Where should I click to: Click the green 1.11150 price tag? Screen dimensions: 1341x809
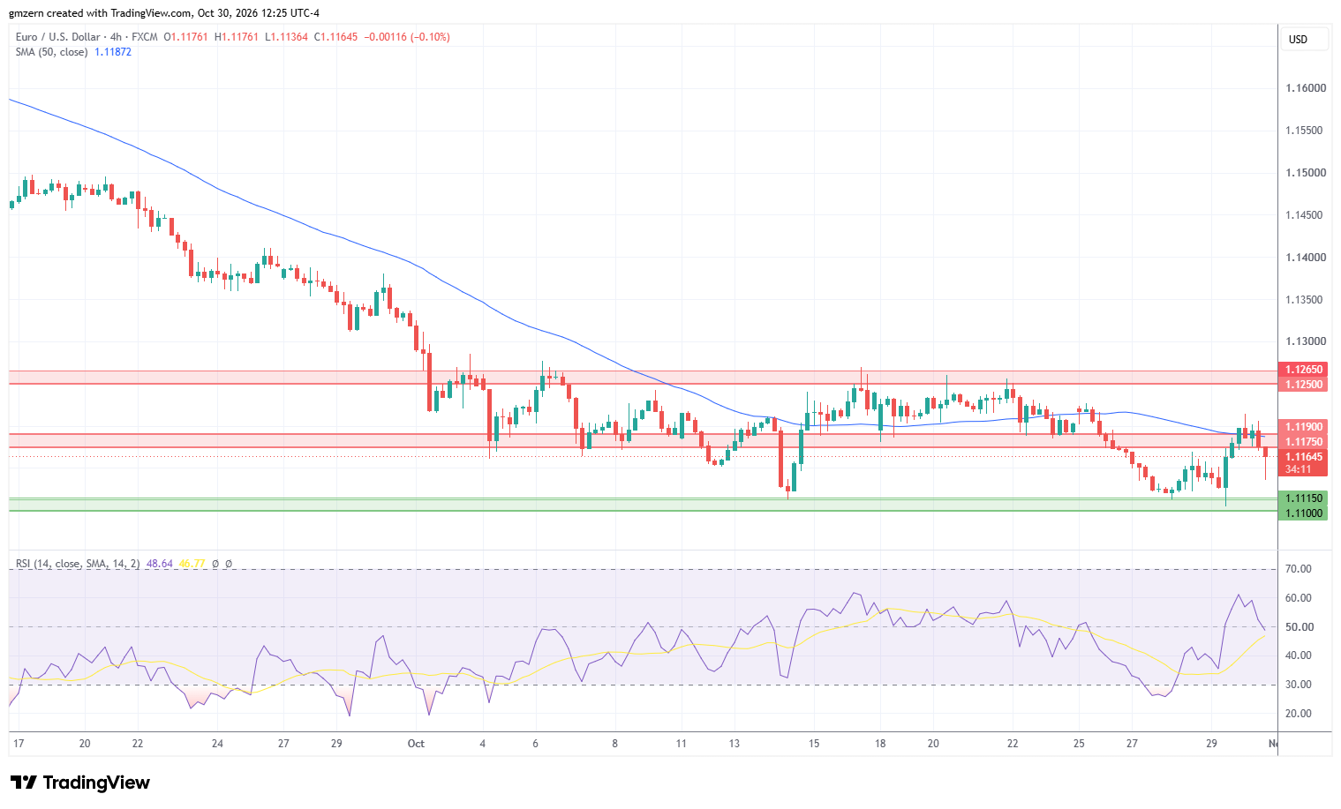[x=1303, y=498]
